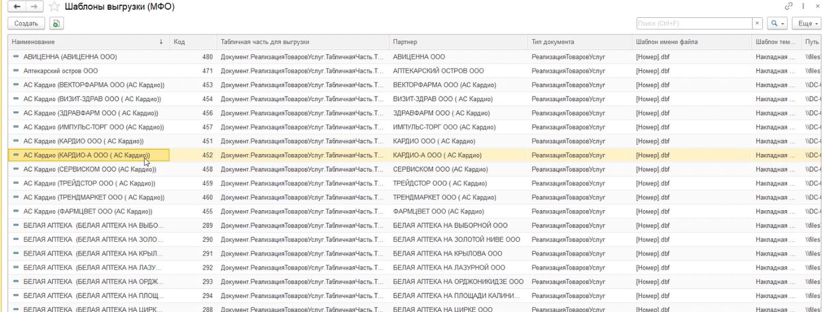Click the forward navigation arrow
This screenshot has height=312, width=822.
[x=34, y=6]
